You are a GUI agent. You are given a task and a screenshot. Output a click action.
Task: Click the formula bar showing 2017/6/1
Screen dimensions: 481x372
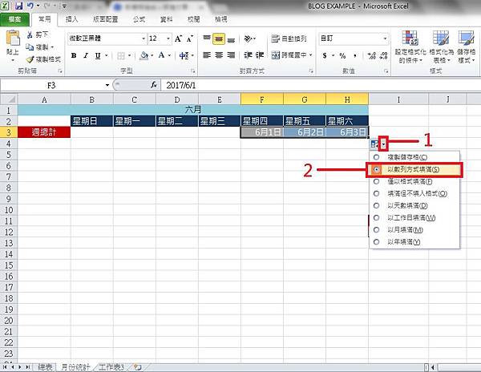pos(321,85)
